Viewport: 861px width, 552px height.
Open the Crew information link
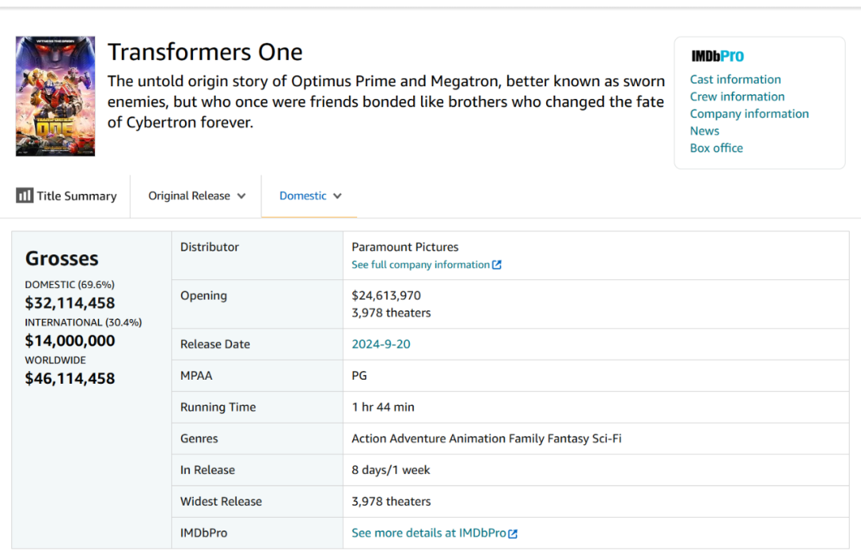(737, 97)
